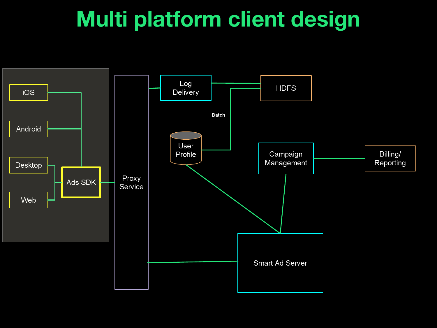Select the HDFS storage box
The height and width of the screenshot is (328, 437).
click(x=286, y=88)
